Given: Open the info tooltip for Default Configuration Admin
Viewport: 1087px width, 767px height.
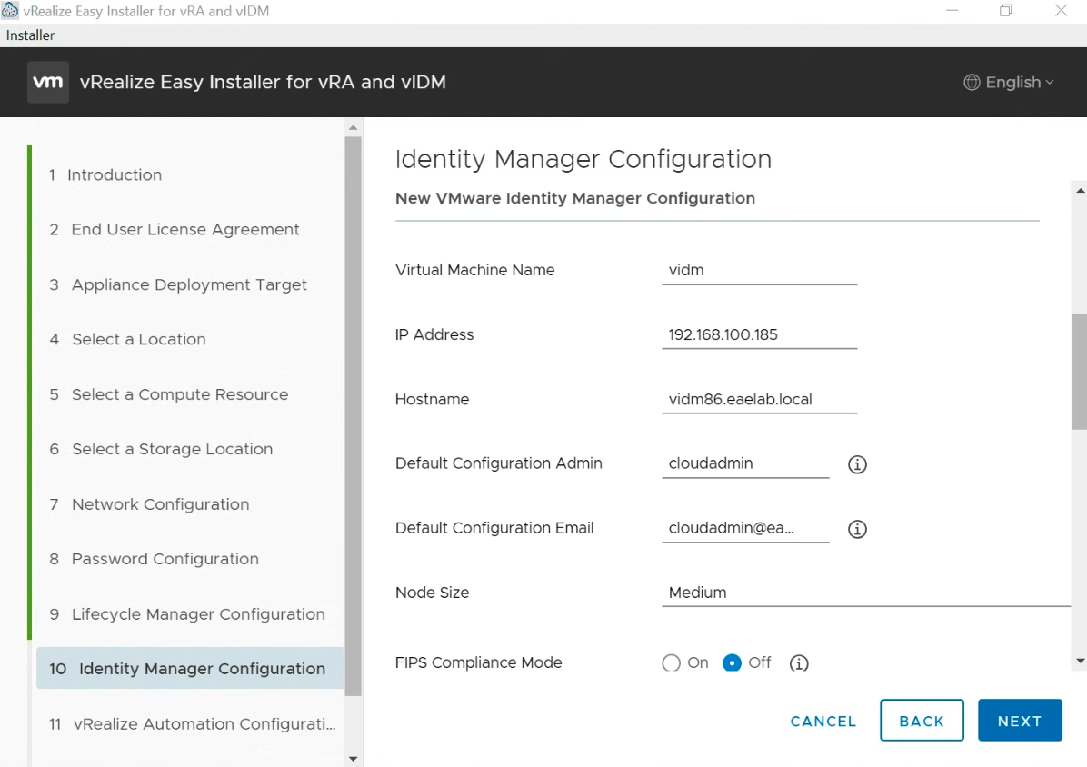Looking at the screenshot, I should click(x=856, y=464).
